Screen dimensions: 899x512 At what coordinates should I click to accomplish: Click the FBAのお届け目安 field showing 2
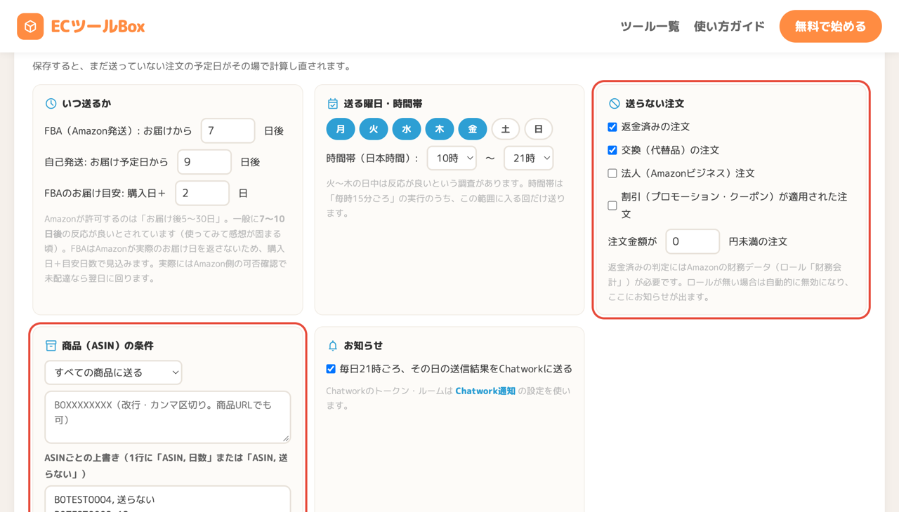coord(202,193)
